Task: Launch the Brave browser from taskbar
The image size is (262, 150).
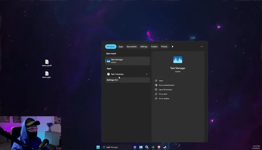Action: (159, 147)
